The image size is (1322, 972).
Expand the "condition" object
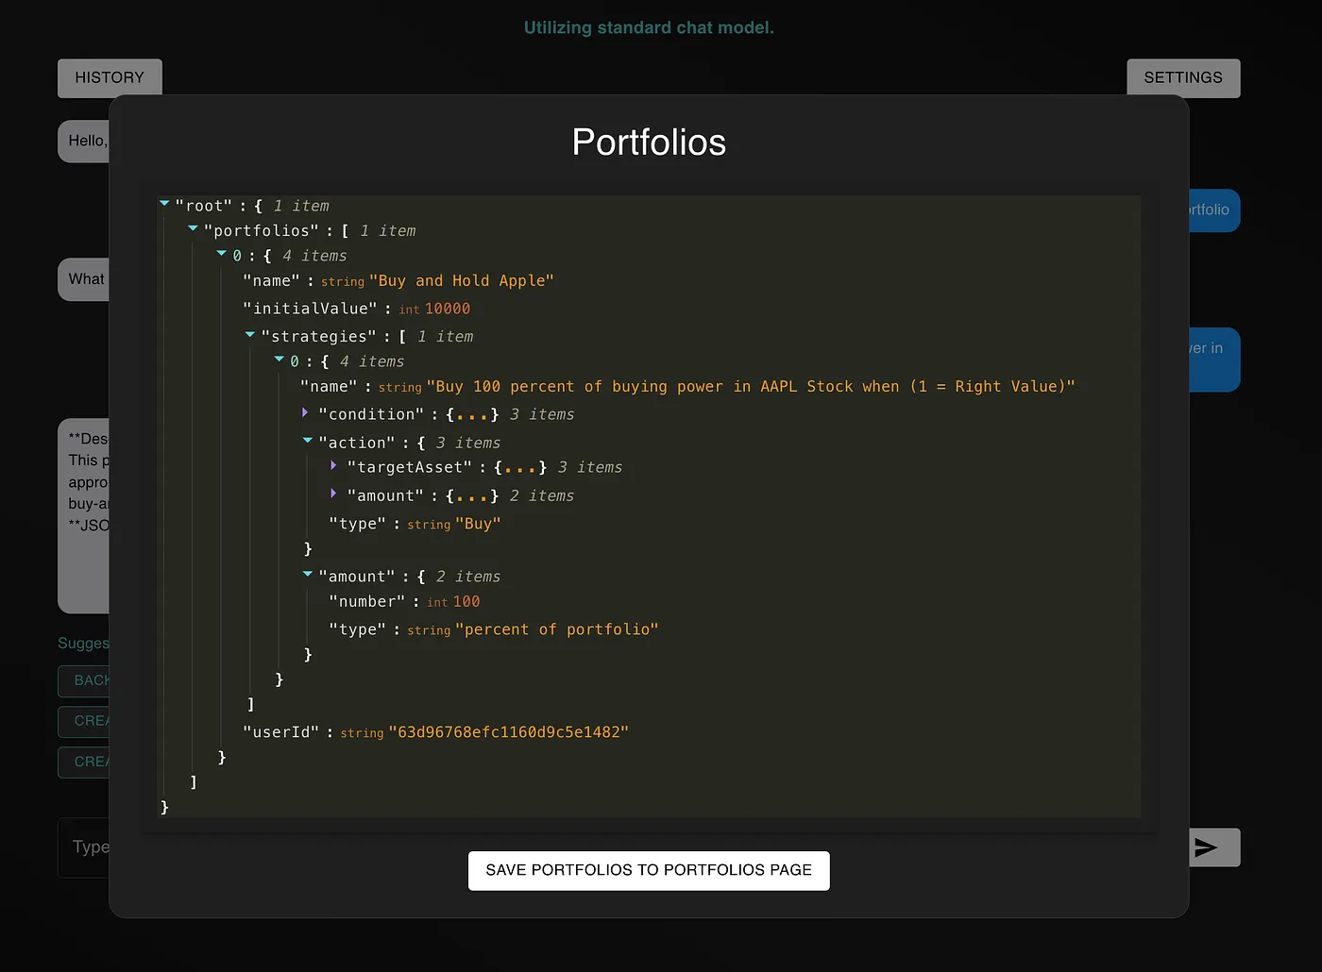(x=305, y=412)
